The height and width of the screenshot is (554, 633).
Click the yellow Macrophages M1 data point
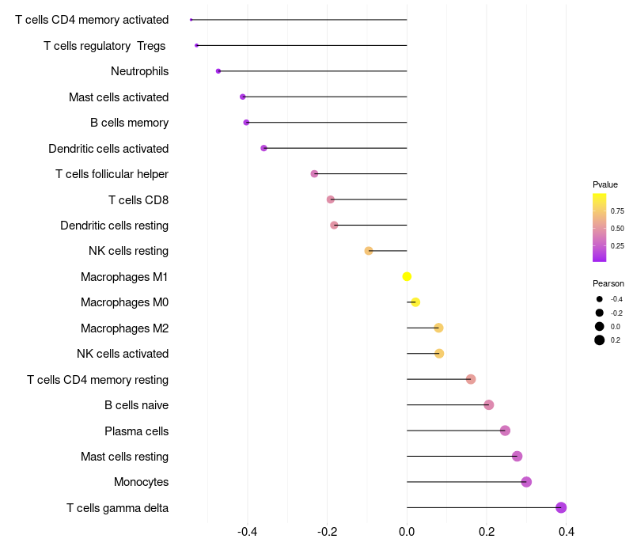[x=407, y=276]
